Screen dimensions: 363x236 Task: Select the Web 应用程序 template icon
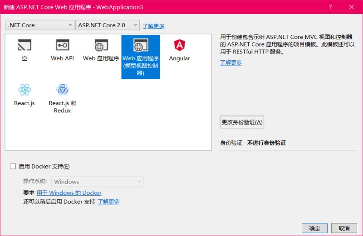point(101,46)
